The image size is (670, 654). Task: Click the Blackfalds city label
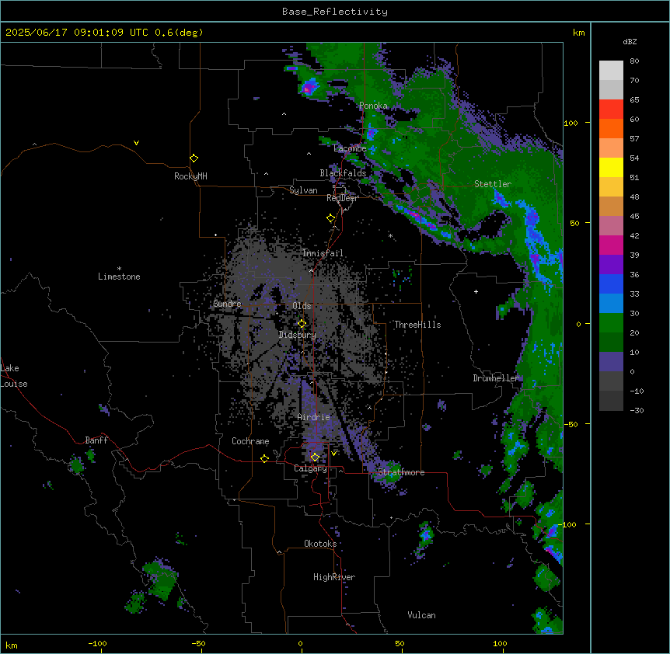(x=343, y=173)
